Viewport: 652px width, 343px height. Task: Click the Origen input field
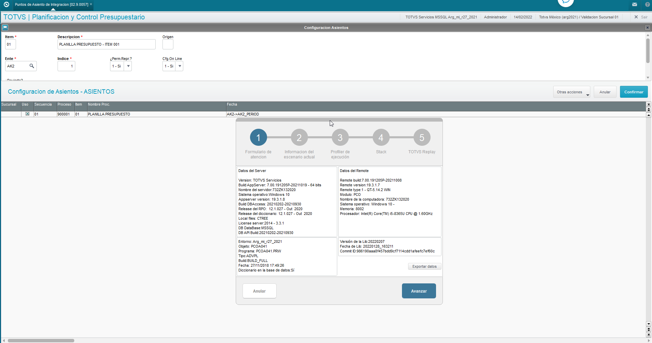pos(168,44)
